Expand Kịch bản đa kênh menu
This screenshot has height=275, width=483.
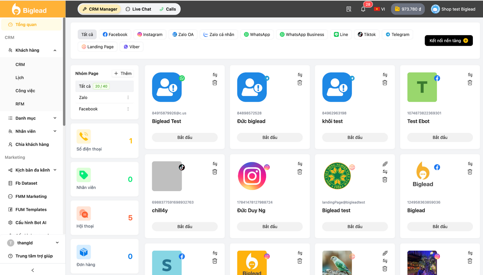(x=32, y=170)
